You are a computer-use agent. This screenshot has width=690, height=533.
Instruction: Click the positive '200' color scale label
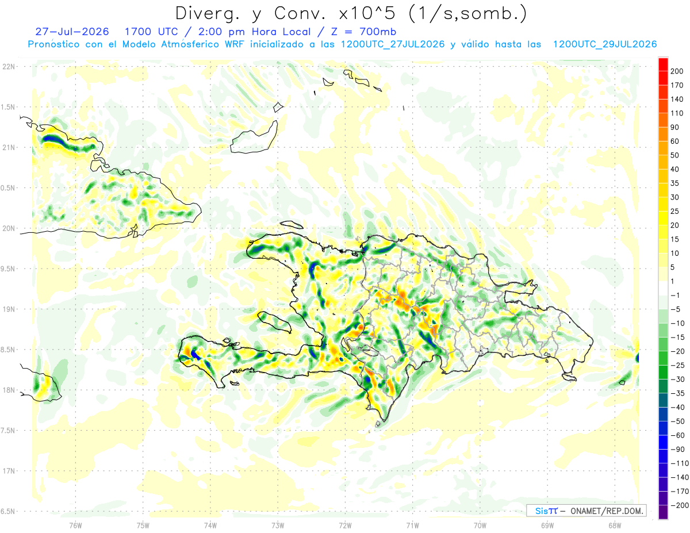[677, 71]
